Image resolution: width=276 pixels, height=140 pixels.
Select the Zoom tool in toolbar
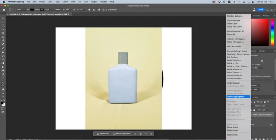[x=3, y=93]
